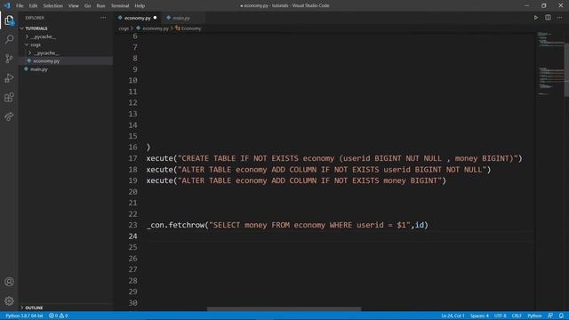Click Ln 24, Col 1 cursor position
The height and width of the screenshot is (320, 569).
pyautogui.click(x=453, y=316)
